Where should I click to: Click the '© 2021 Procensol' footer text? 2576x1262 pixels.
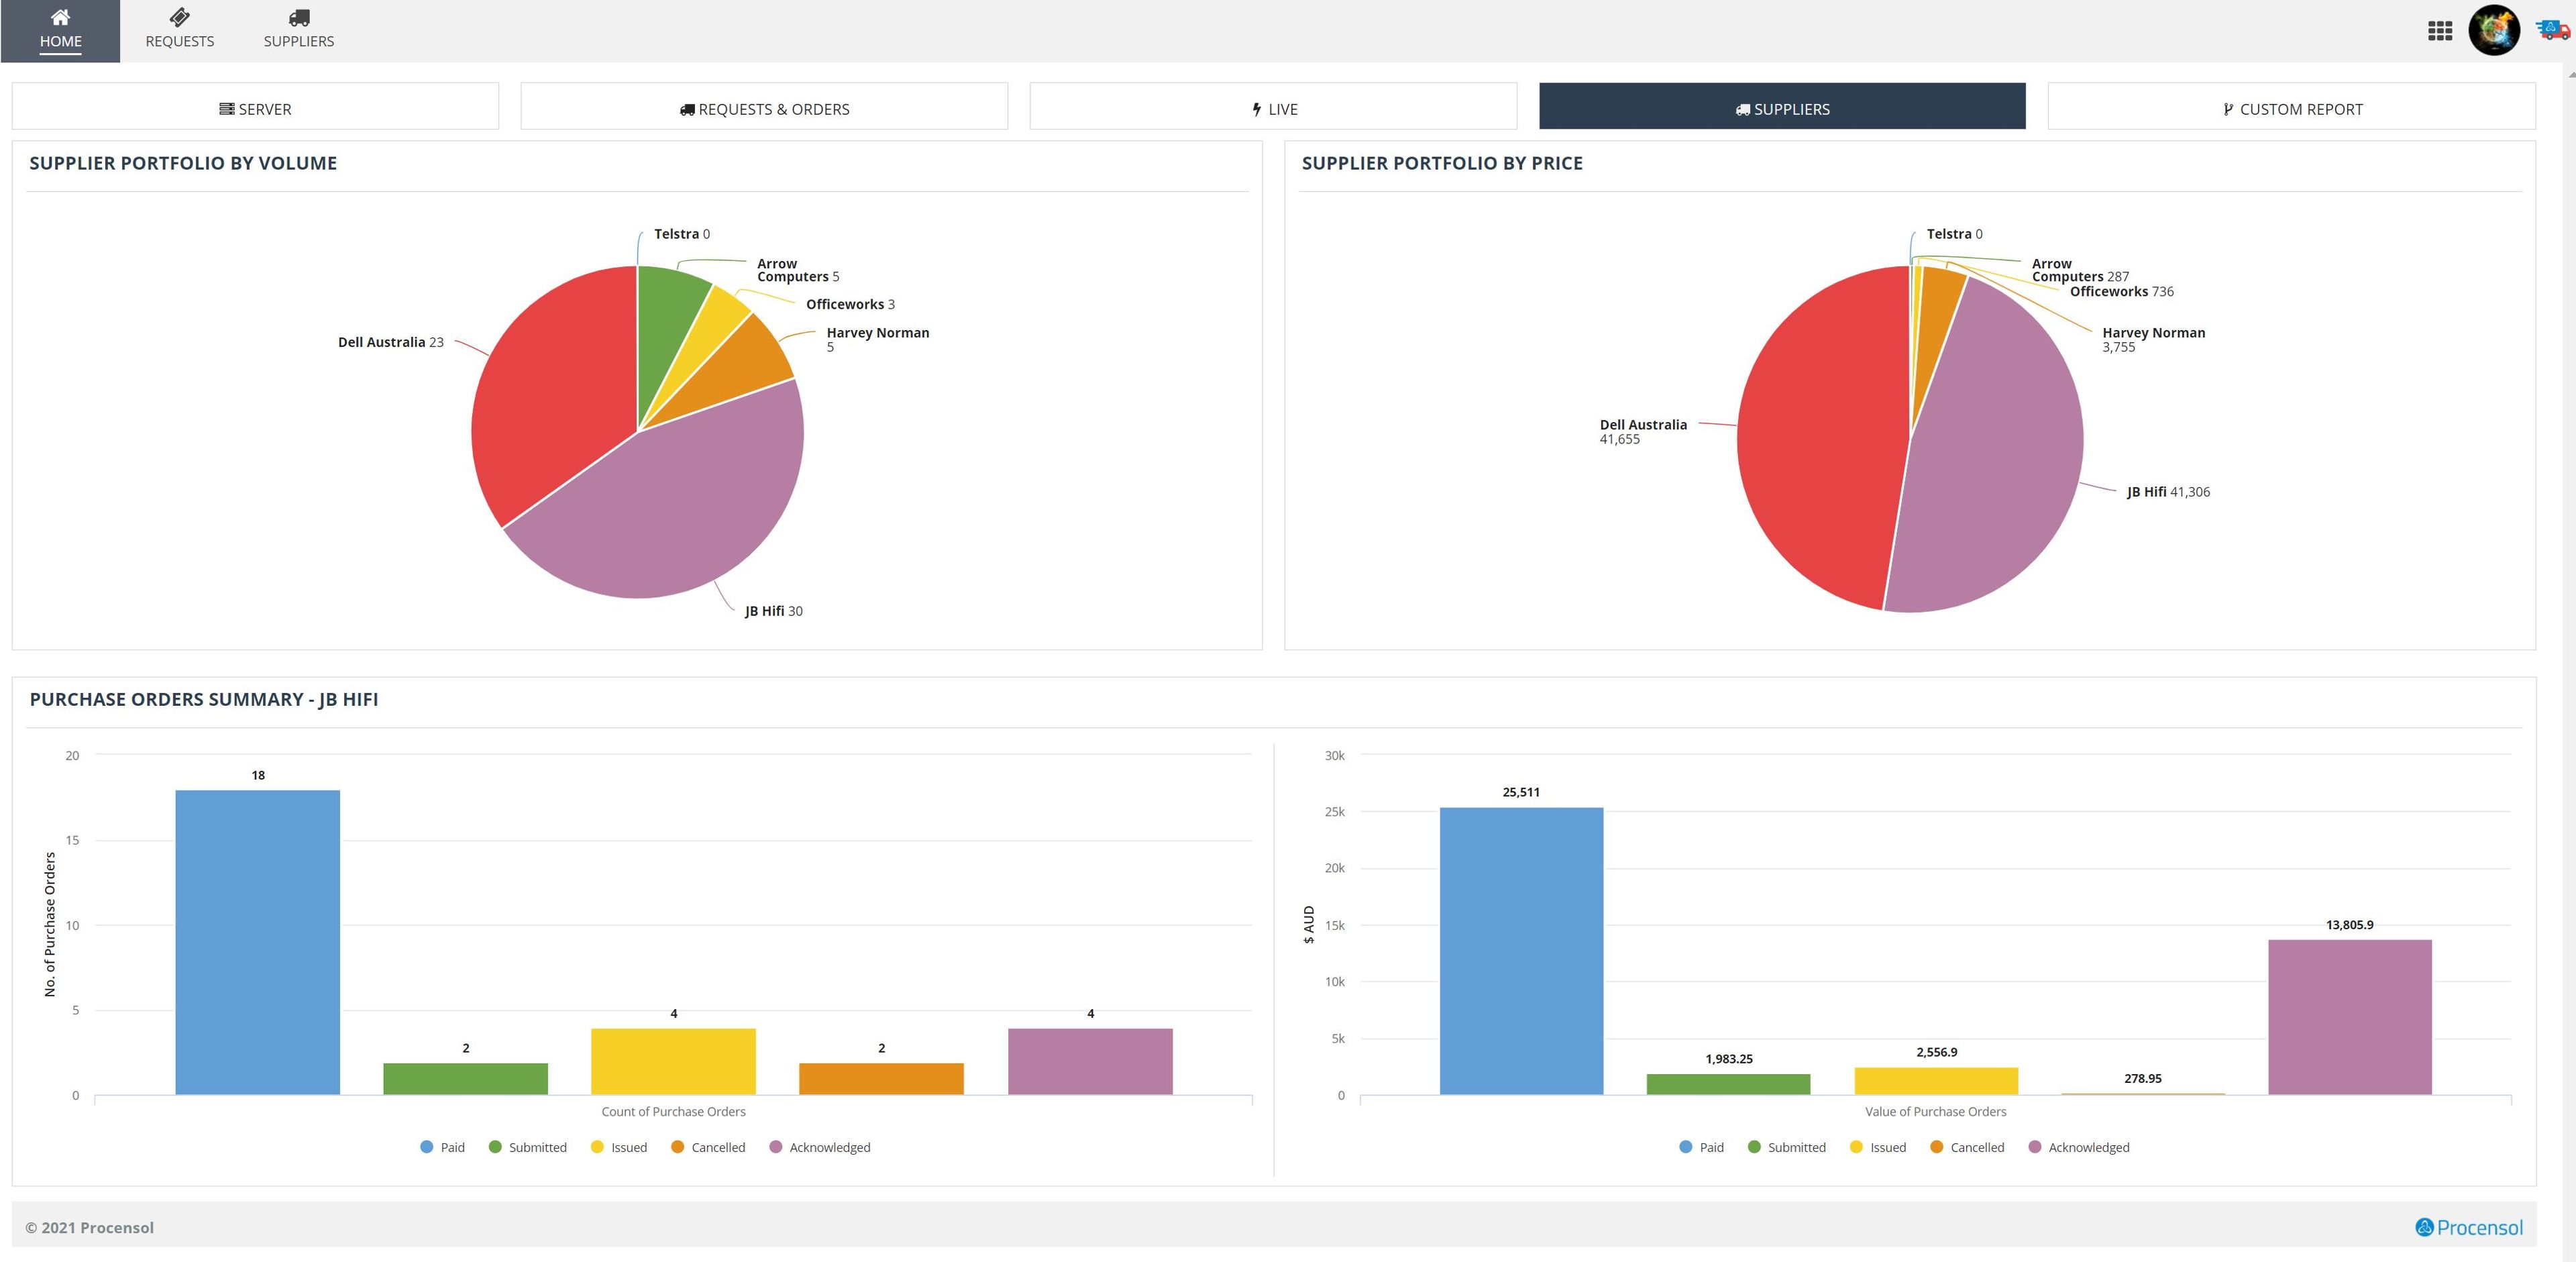[x=89, y=1227]
